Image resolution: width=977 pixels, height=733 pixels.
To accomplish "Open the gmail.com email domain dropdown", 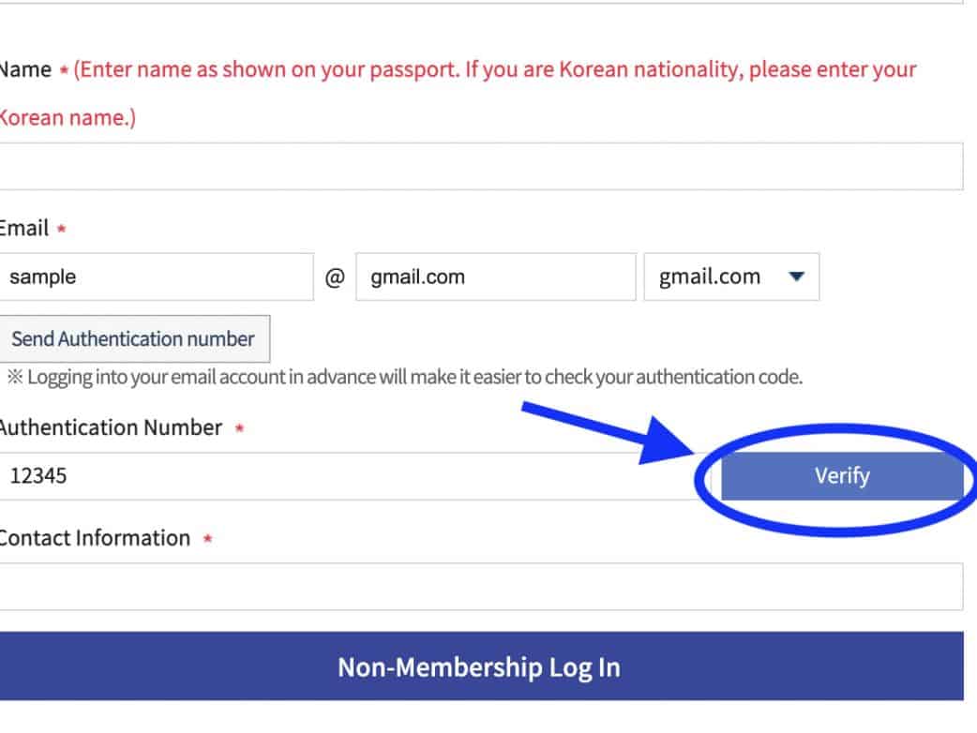I will (x=731, y=277).
